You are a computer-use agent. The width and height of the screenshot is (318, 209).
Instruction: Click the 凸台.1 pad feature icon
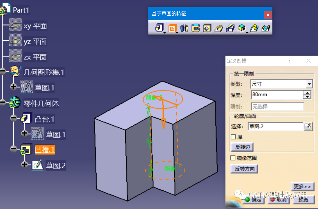(x=27, y=118)
